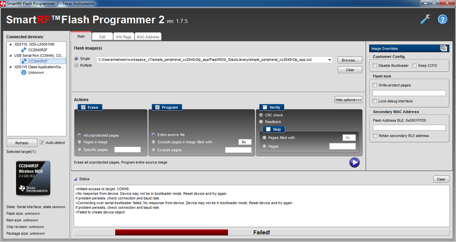Click the blue play button to start actions
The width and height of the screenshot is (456, 242).
354,163
